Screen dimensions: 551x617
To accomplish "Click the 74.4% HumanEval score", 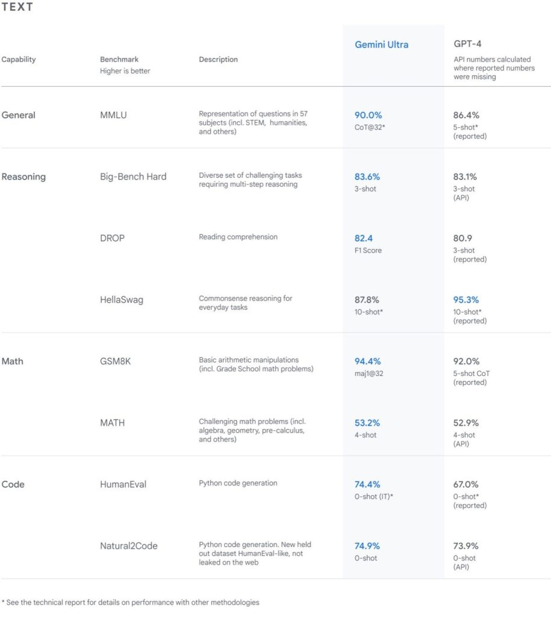I will click(x=367, y=484).
